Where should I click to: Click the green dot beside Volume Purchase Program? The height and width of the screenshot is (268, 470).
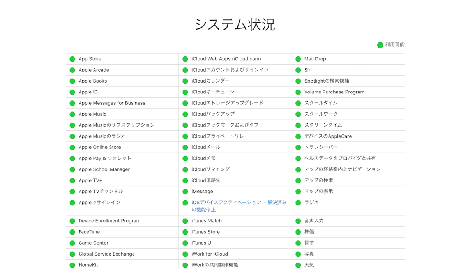pos(298,92)
